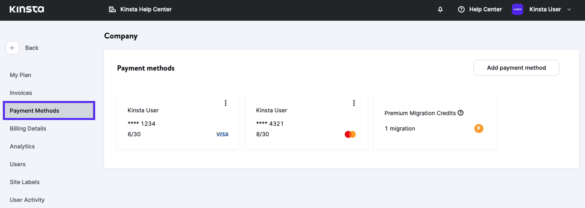Click the back arrow icon
This screenshot has height=208, width=585.
13,48
